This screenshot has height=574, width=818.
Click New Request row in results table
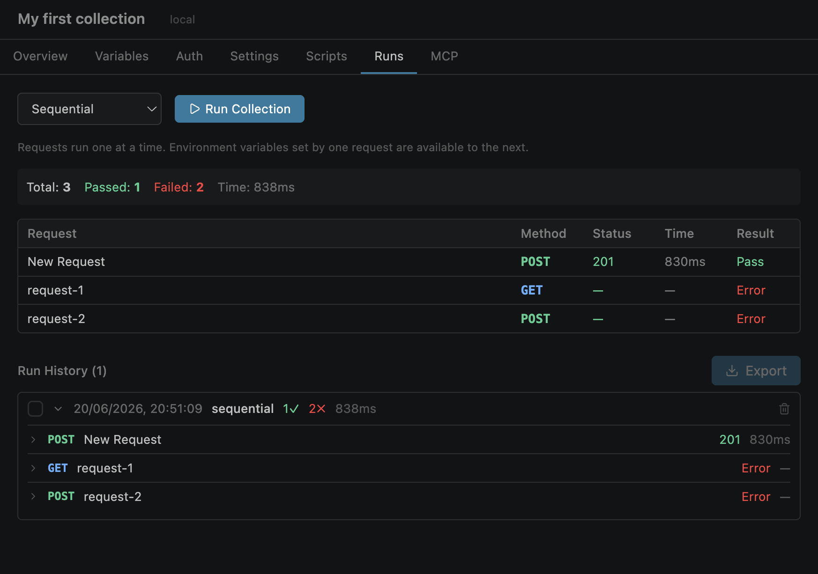409,262
